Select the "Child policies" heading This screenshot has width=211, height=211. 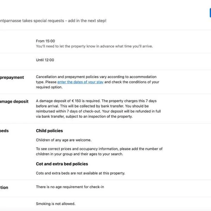[49, 131]
